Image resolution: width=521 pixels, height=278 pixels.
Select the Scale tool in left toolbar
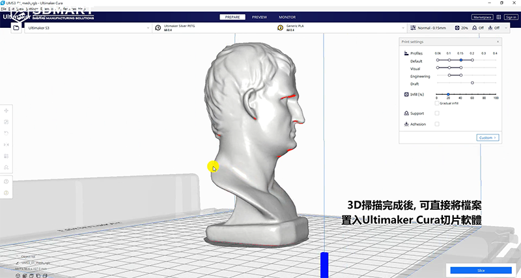[x=7, y=121]
